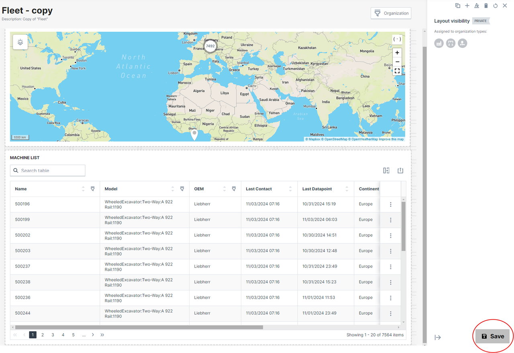Export the machine list table
The image size is (514, 353).
point(400,171)
